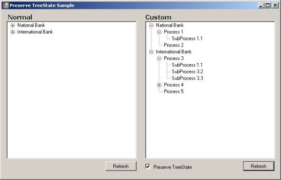Select SubProcess 1.1 under Process 1
The image size is (281, 180).
coord(187,38)
